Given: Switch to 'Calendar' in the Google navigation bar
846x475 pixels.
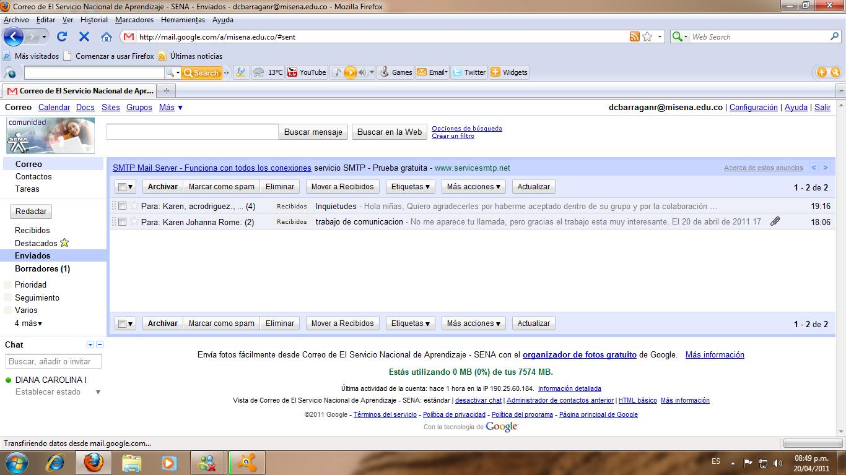Looking at the screenshot, I should click(54, 107).
